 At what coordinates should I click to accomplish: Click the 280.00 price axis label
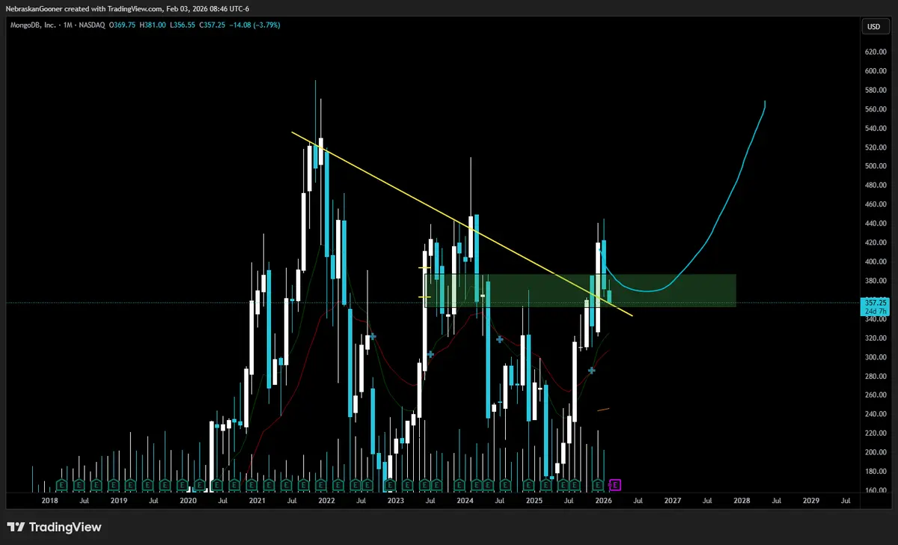point(876,376)
